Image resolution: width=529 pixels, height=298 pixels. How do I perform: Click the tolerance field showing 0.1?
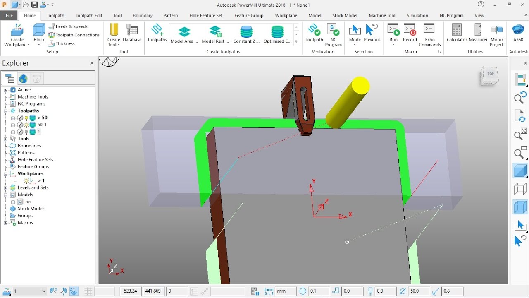319,291
